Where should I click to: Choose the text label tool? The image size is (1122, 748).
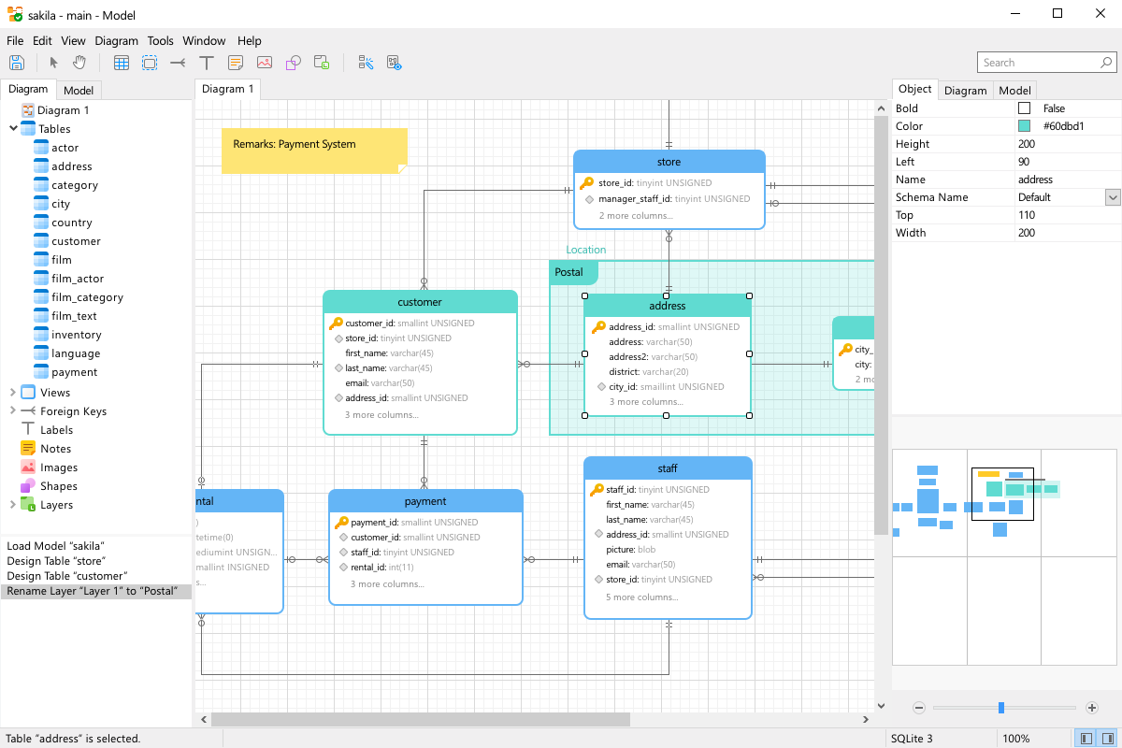pos(207,63)
